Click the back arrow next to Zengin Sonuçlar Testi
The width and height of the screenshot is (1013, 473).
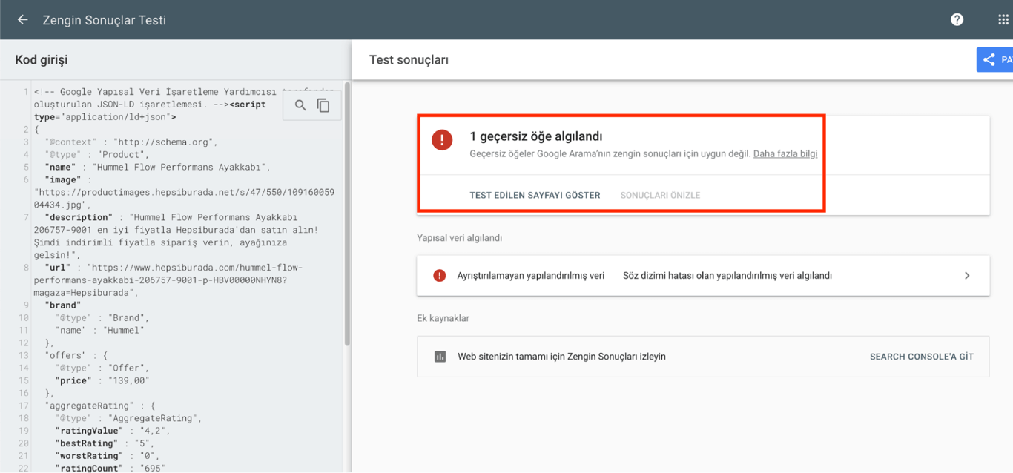click(x=22, y=19)
